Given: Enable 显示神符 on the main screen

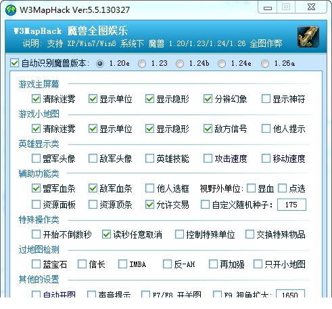Looking at the screenshot, I should click(x=266, y=99).
